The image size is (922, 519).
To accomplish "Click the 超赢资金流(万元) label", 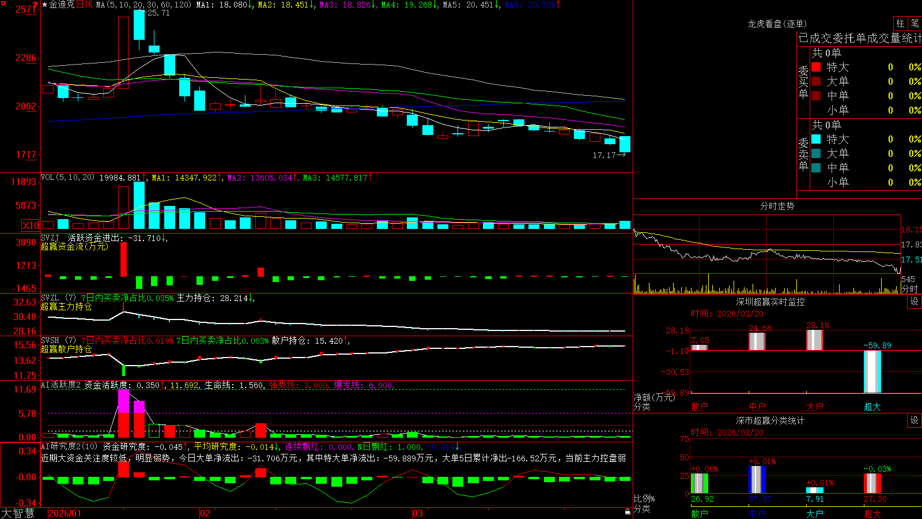I will pyautogui.click(x=74, y=246).
